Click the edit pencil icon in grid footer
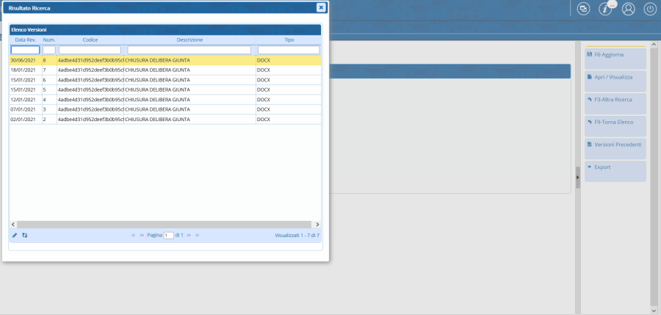This screenshot has height=315, width=661. click(15, 235)
